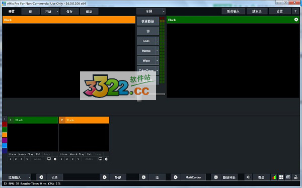The width and height of the screenshot is (302, 188).
Task: Expand the 全屏 dropdown arrow
Action: click(164, 12)
